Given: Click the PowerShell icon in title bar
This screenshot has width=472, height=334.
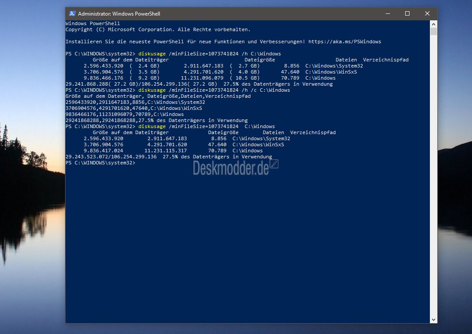Looking at the screenshot, I should [x=72, y=13].
